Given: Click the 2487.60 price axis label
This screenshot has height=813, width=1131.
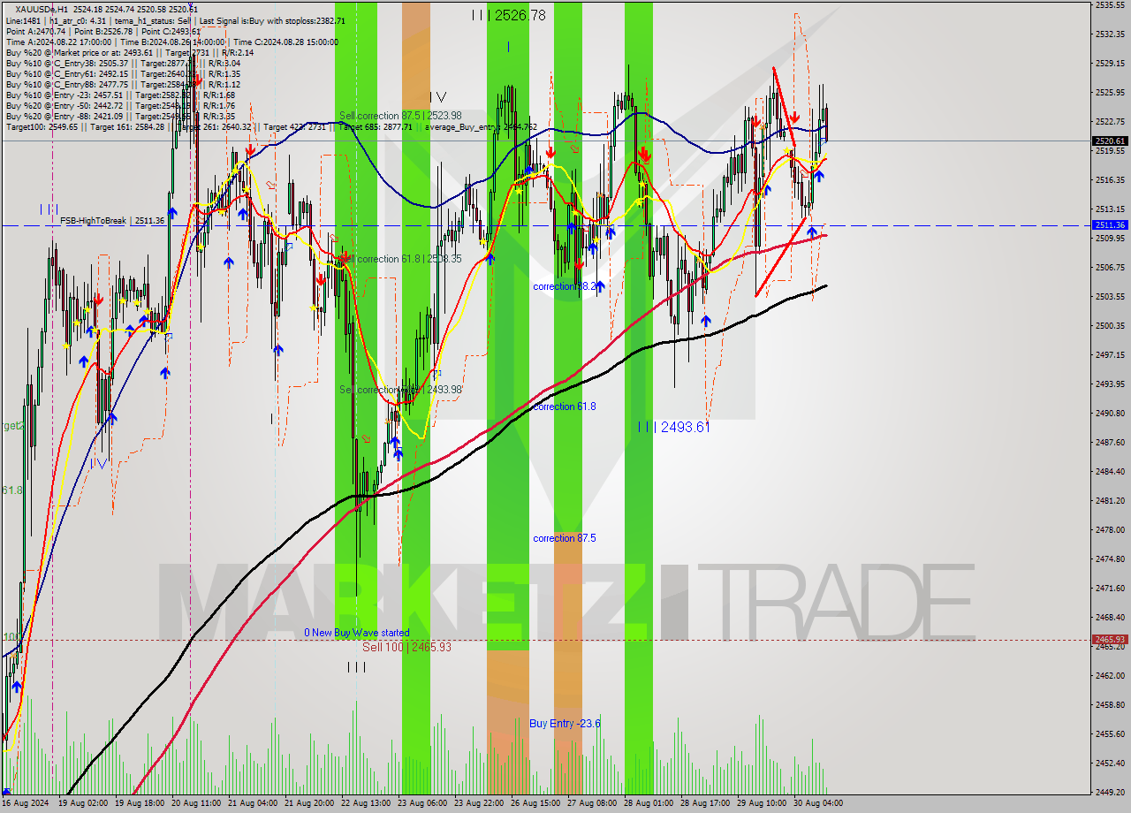Looking at the screenshot, I should click(x=1110, y=442).
